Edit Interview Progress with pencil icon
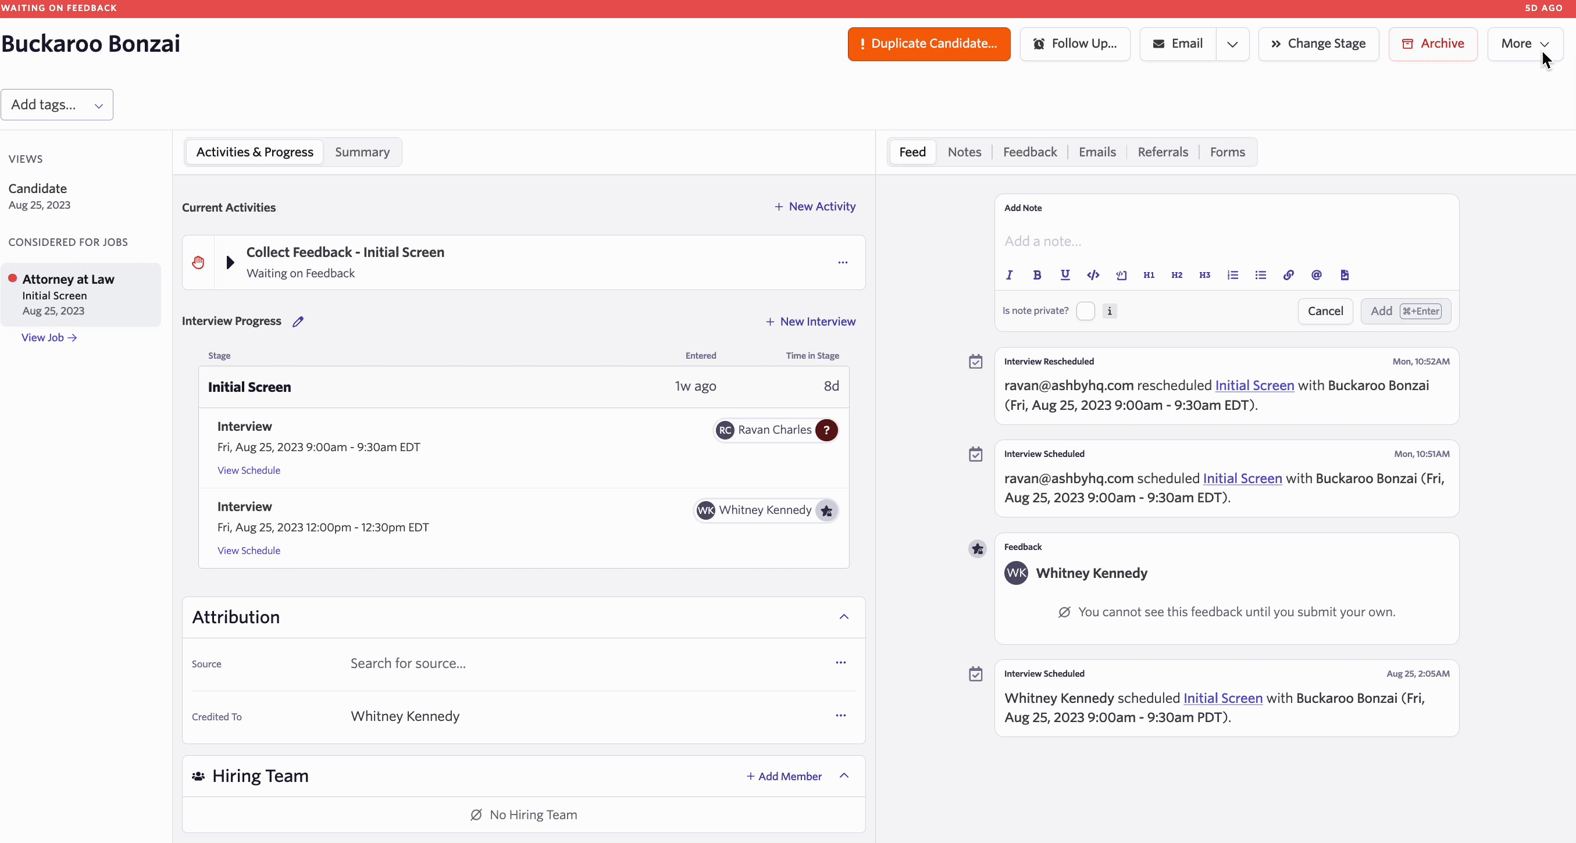This screenshot has width=1576, height=843. 298,321
